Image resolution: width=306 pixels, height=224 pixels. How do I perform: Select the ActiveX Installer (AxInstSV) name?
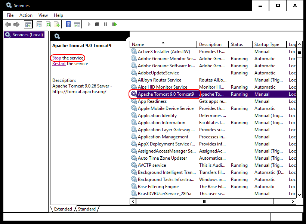click(164, 52)
